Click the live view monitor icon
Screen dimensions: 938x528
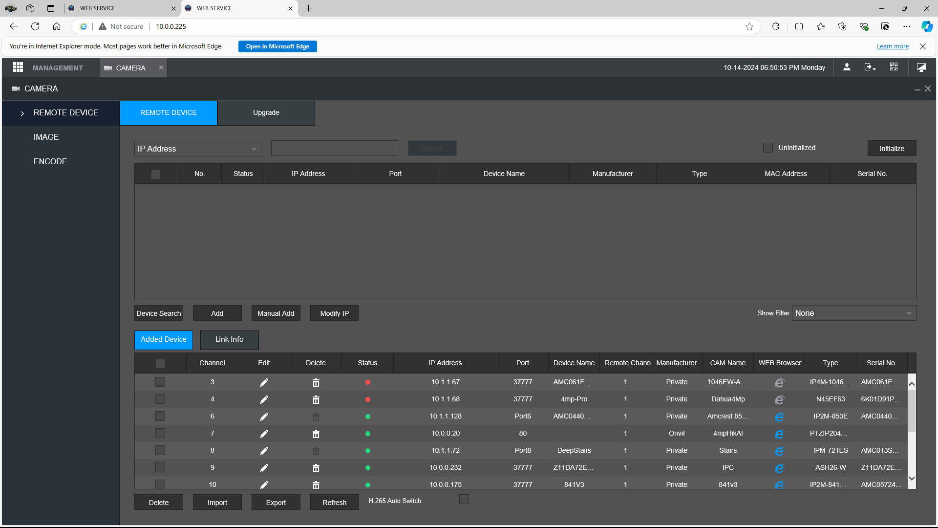tap(921, 67)
